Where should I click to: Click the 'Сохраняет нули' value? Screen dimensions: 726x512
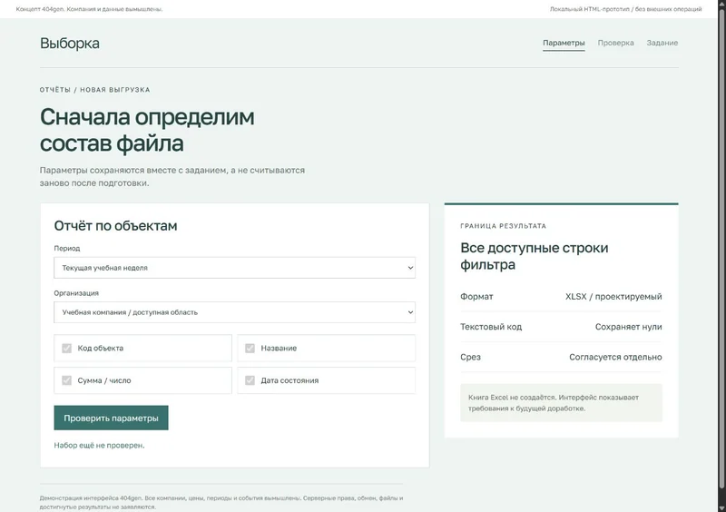click(x=628, y=327)
